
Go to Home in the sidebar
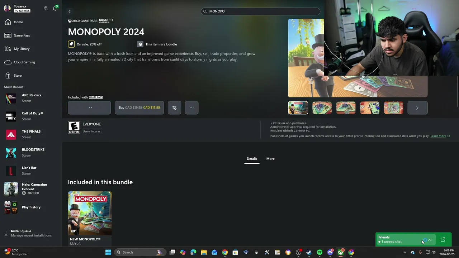click(31, 22)
